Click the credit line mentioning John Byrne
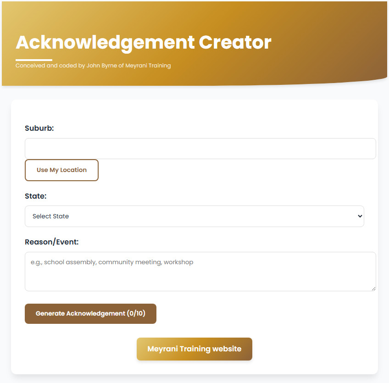Viewport: 389px width, 383px height. pyautogui.click(x=93, y=66)
